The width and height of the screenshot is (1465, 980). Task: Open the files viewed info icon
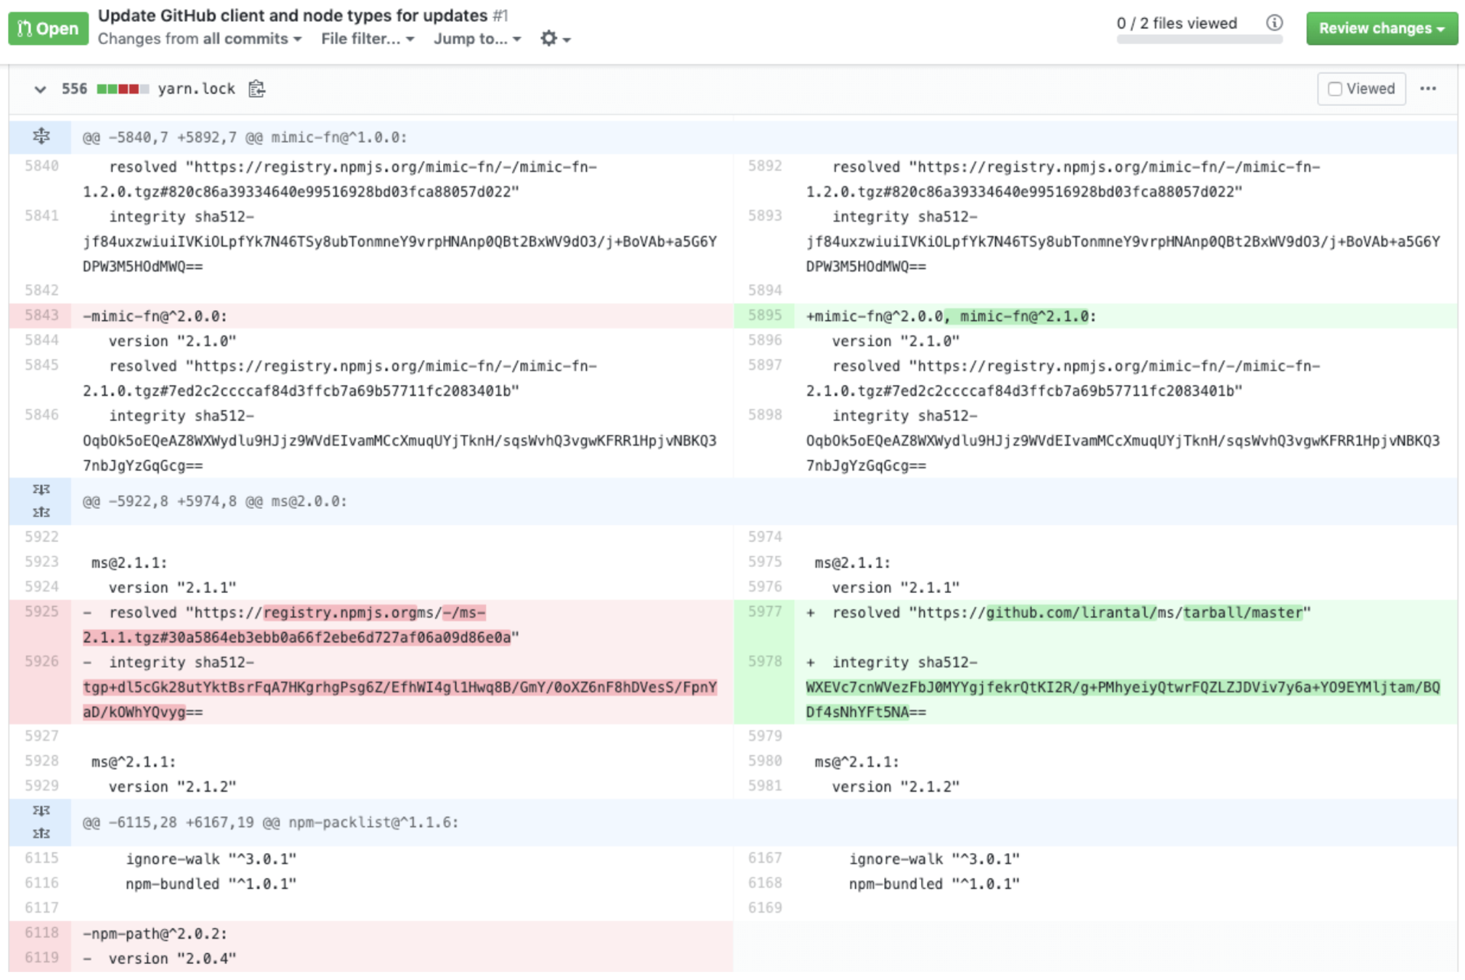[x=1274, y=23]
